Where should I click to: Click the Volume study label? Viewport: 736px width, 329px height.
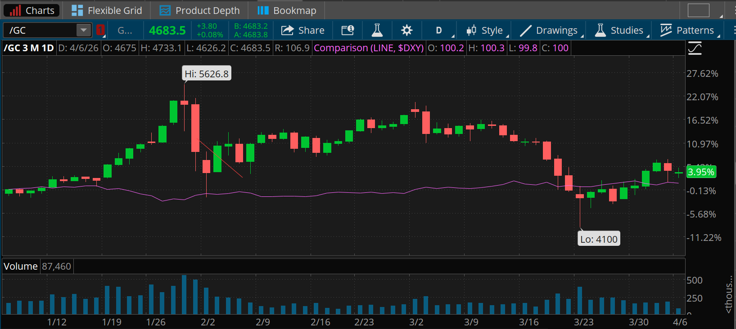click(21, 267)
